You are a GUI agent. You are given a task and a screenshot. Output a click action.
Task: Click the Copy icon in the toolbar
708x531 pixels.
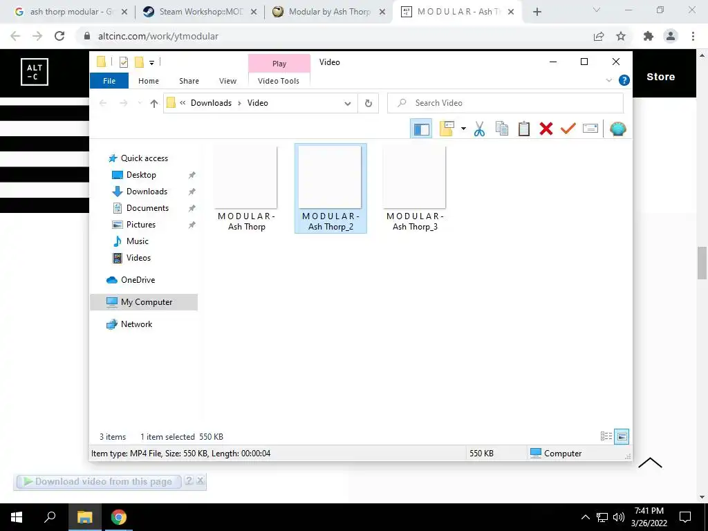click(x=502, y=129)
